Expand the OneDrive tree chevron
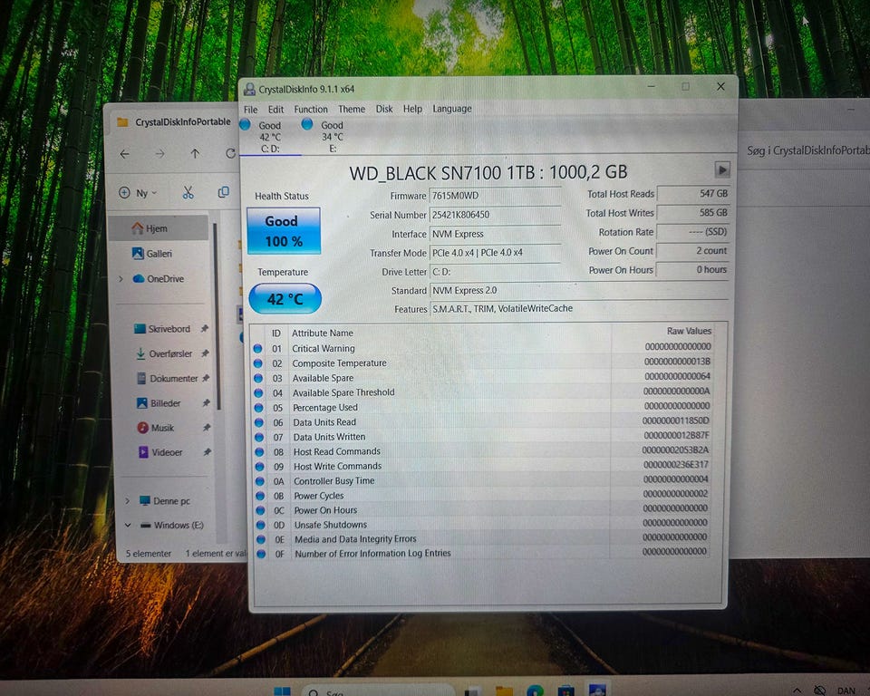The image size is (870, 696). [121, 278]
